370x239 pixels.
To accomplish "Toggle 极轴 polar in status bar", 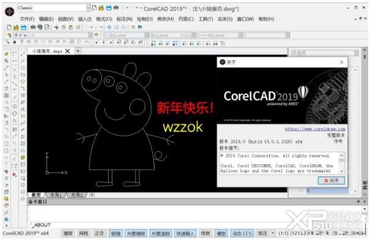I will 115,233.
